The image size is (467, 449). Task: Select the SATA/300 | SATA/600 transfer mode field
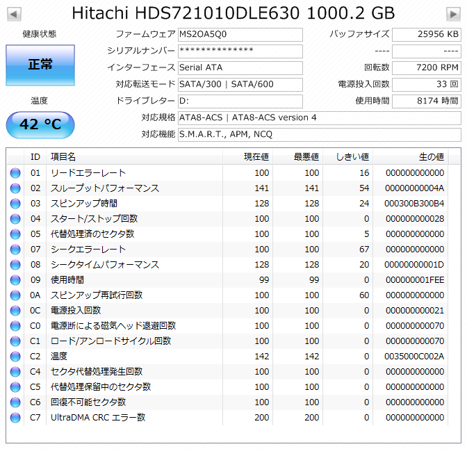point(240,85)
